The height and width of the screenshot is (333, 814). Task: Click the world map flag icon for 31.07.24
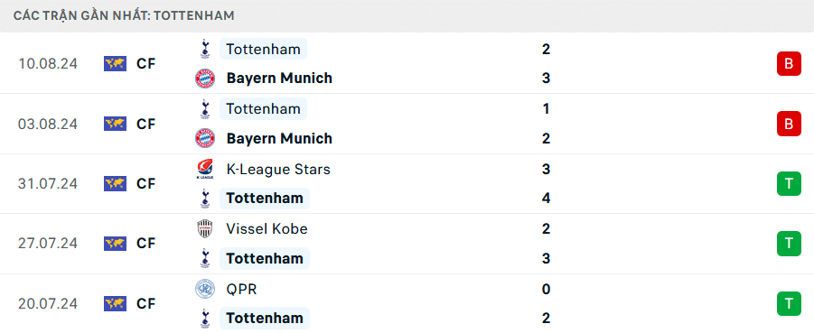click(x=116, y=183)
